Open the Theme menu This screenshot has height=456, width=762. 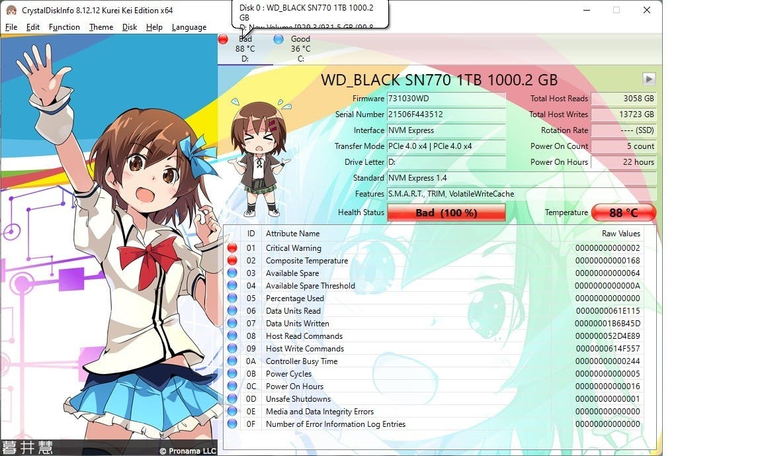(x=101, y=27)
